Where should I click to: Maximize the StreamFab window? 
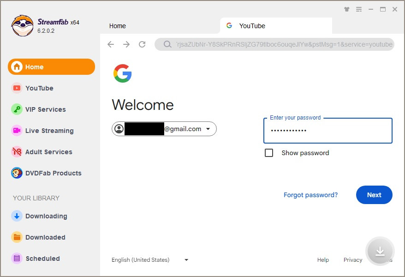click(383, 9)
